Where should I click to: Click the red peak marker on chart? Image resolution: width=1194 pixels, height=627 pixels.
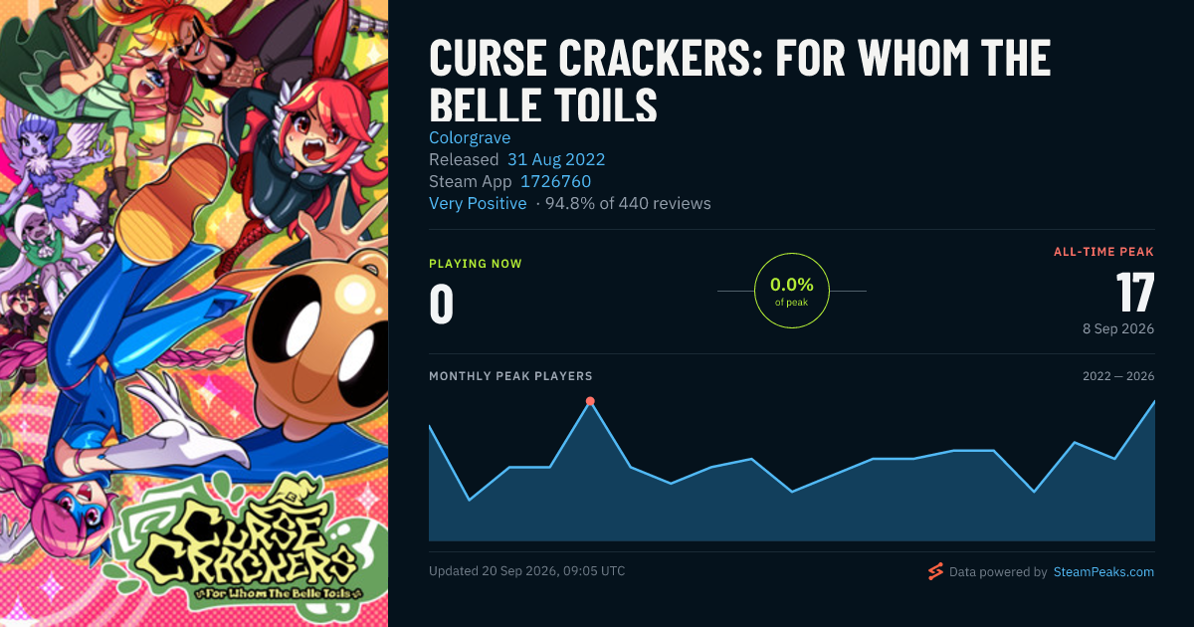[590, 401]
